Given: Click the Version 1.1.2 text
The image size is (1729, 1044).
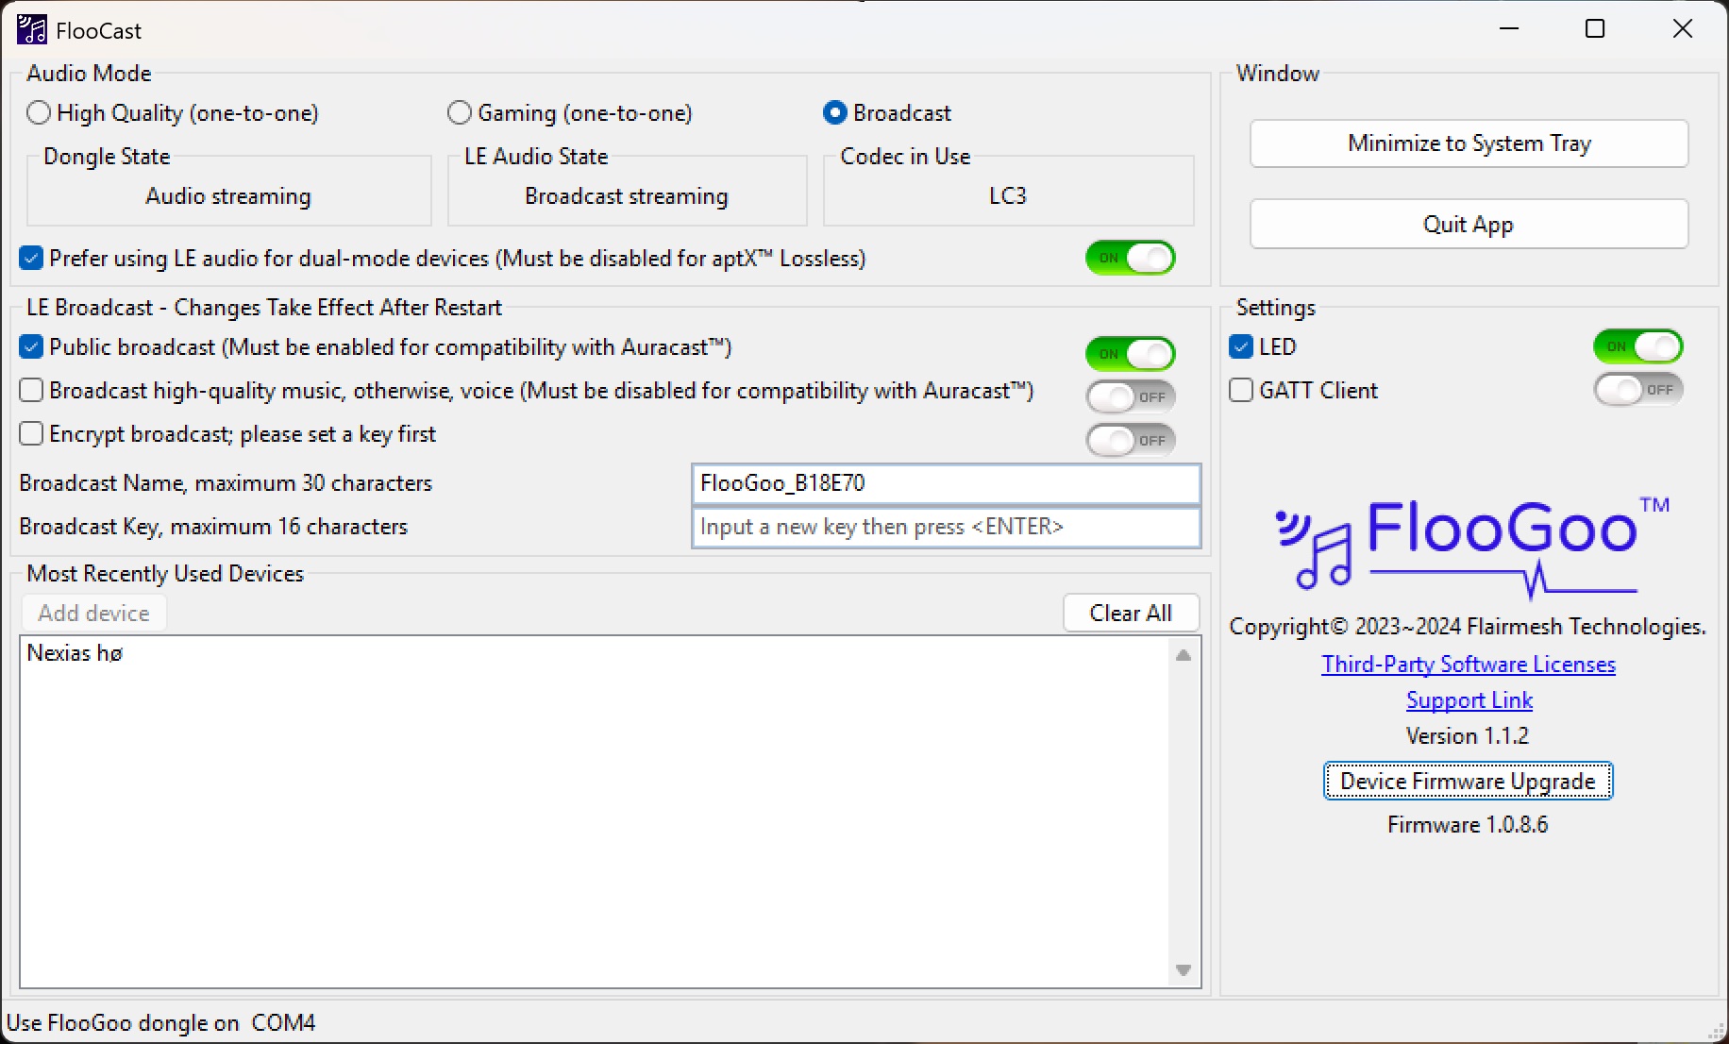Looking at the screenshot, I should coord(1468,736).
